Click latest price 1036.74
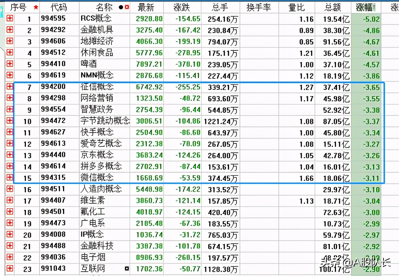Screen dimensions: 399x276 [x=149, y=235]
